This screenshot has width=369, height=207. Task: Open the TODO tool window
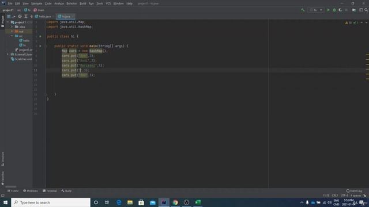tap(13, 191)
